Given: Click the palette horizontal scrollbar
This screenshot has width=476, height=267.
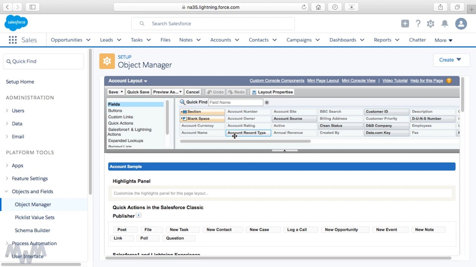Looking at the screenshot, I should (245, 141).
